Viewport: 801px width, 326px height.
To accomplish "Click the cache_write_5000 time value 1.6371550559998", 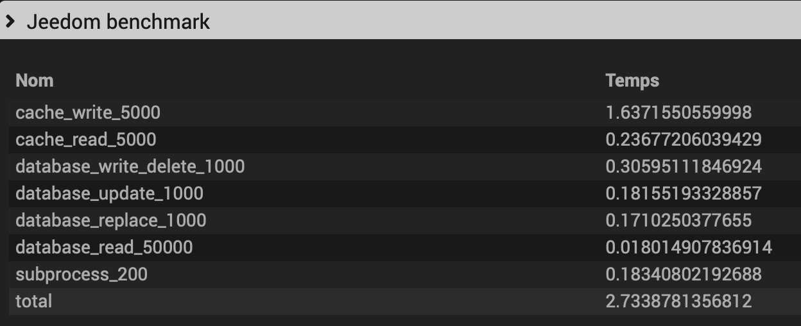I will click(x=678, y=113).
